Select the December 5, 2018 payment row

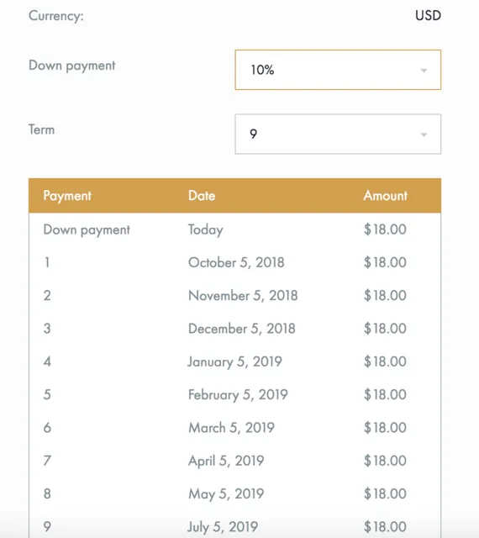click(234, 329)
